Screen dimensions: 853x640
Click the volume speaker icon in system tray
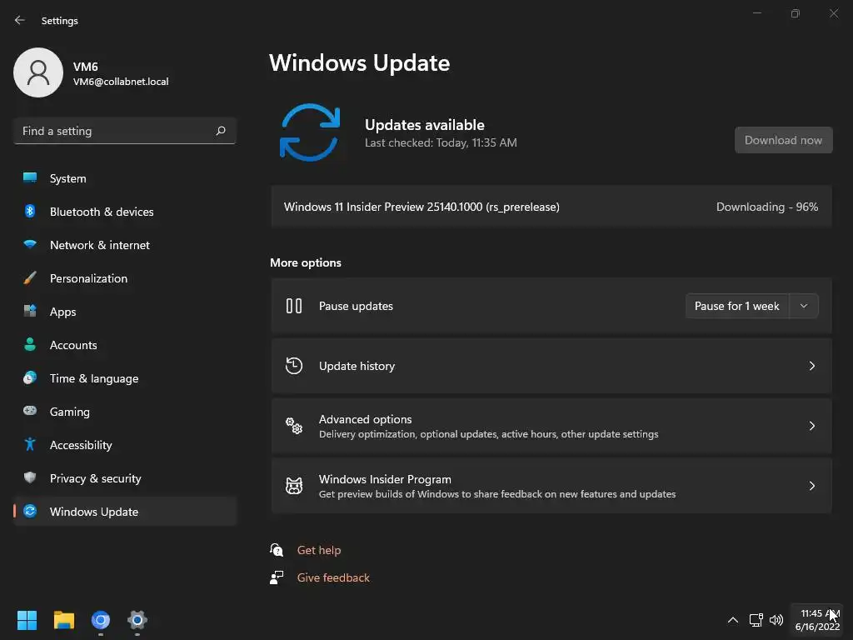tap(776, 620)
